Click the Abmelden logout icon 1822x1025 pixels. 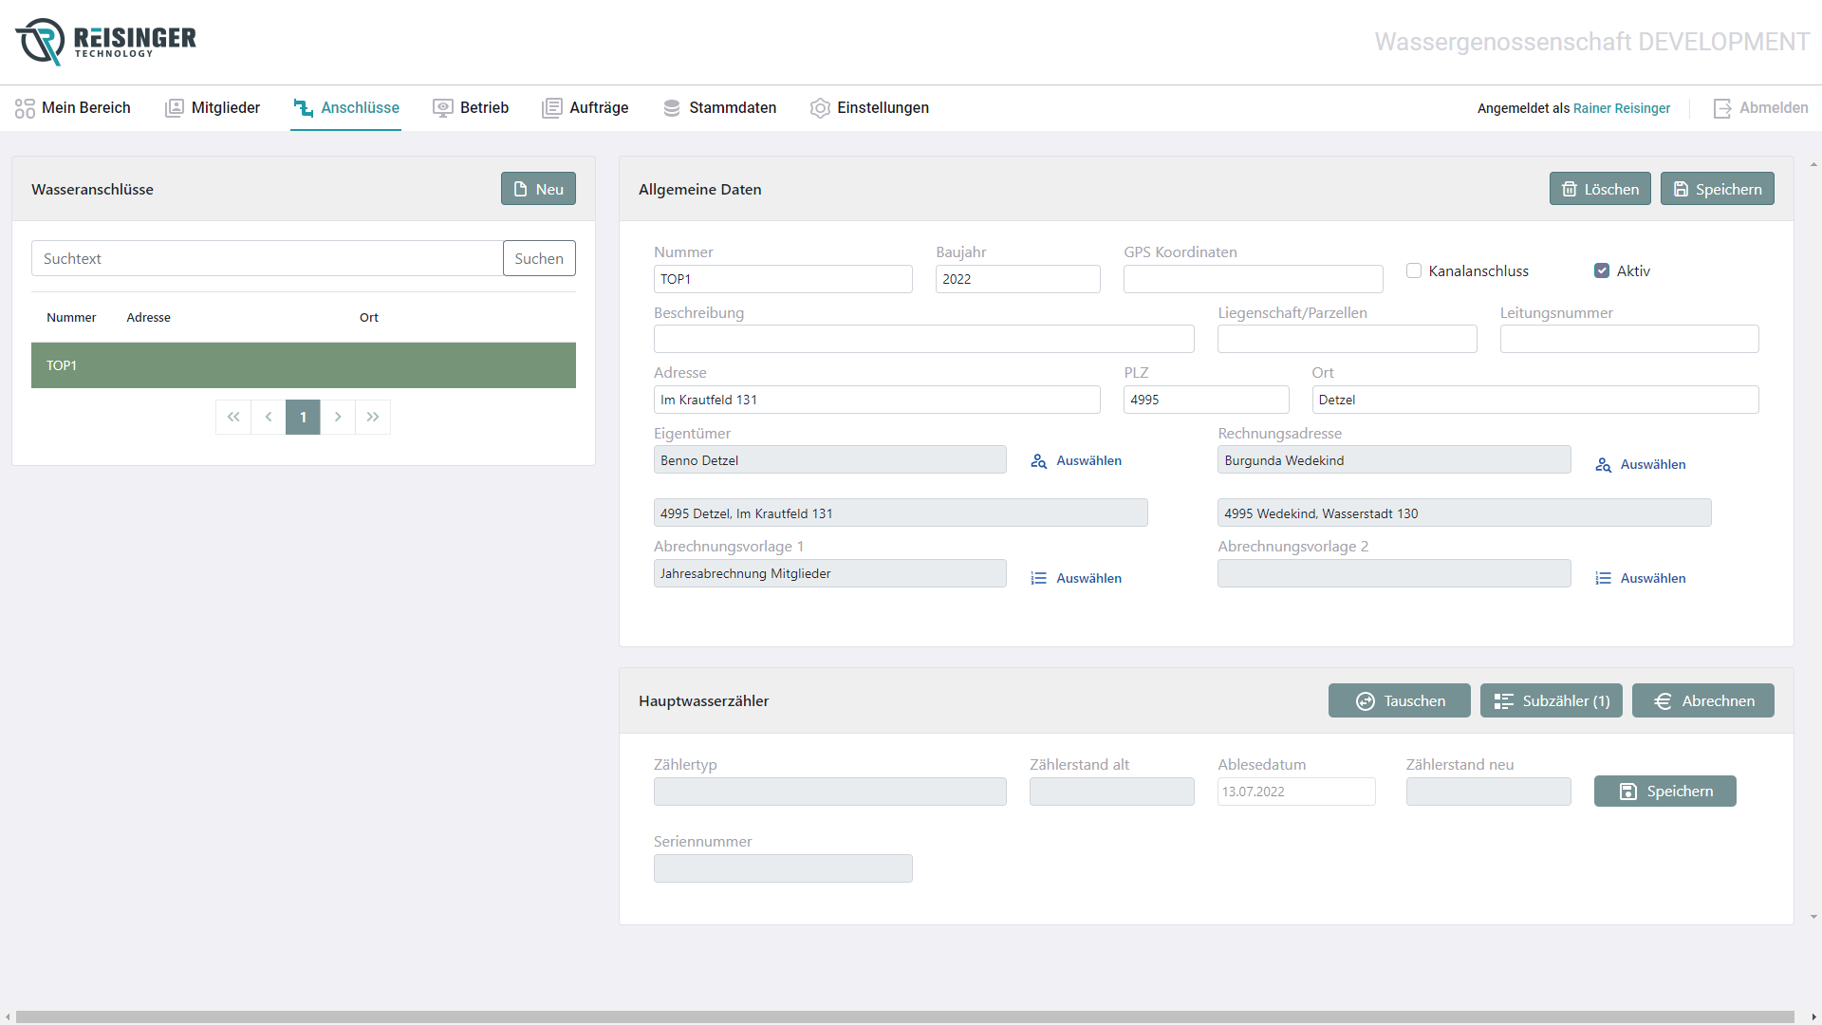1722,108
